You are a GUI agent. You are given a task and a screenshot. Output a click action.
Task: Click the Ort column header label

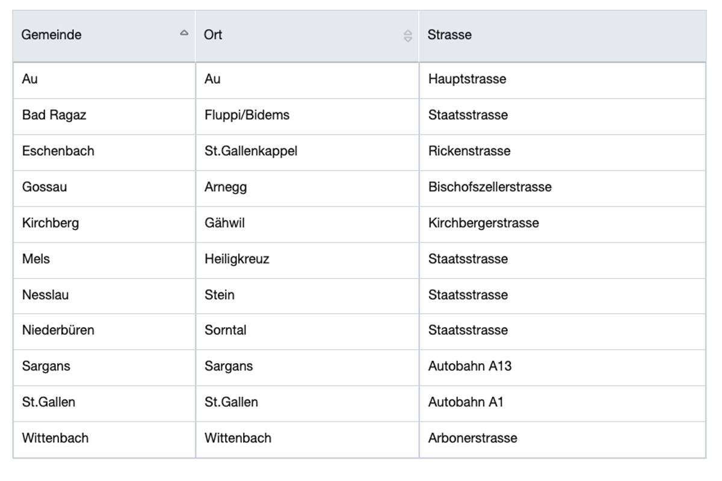pos(213,35)
